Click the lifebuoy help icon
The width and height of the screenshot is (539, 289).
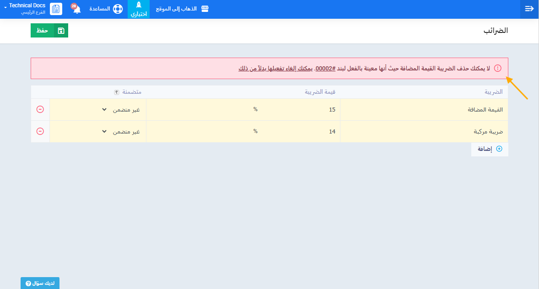click(x=118, y=9)
